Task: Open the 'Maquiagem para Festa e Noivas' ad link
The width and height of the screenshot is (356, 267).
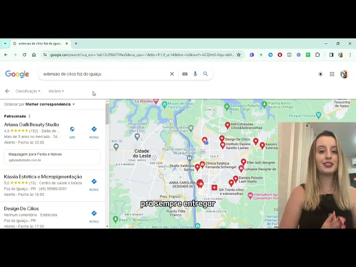Action: (x=52, y=157)
